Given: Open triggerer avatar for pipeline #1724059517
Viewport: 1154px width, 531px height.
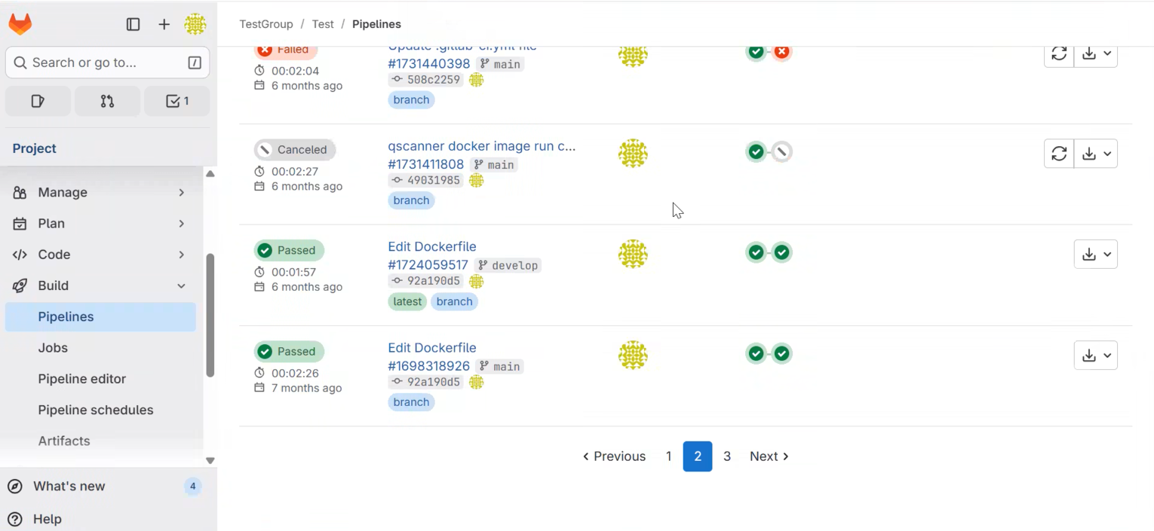Looking at the screenshot, I should coord(633,254).
